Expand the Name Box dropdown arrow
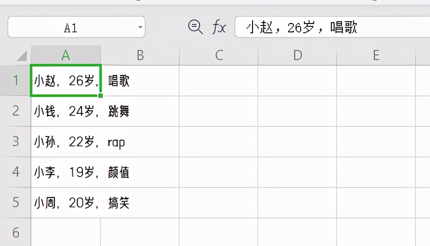 140,27
